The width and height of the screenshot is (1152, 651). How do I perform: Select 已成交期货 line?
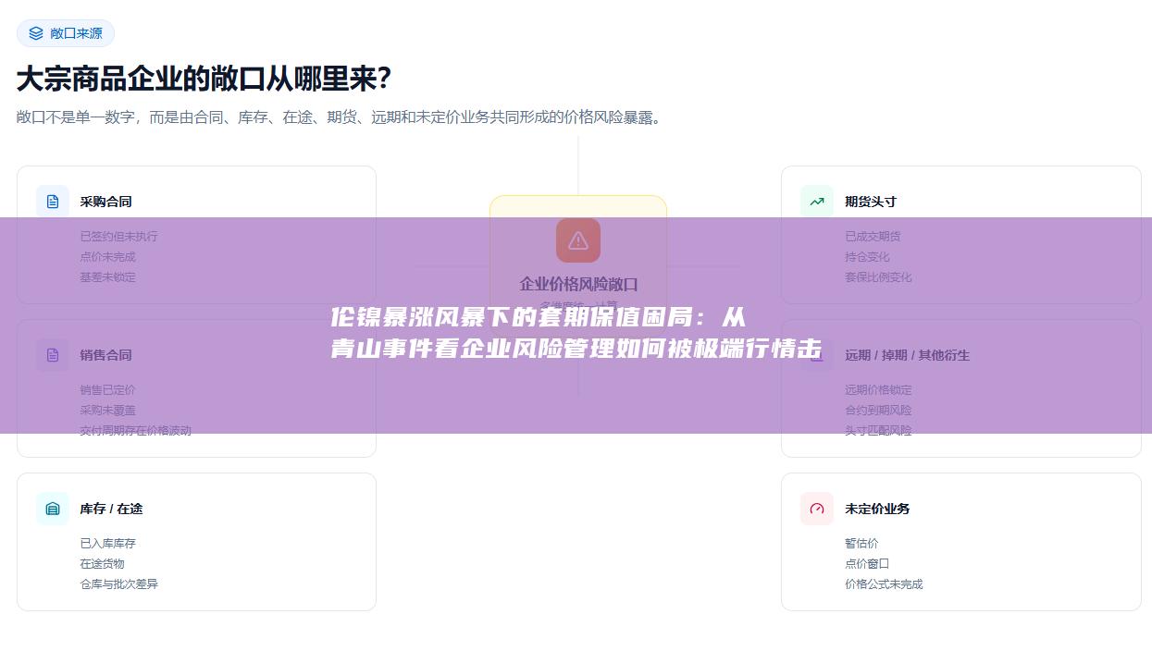pyautogui.click(x=873, y=236)
